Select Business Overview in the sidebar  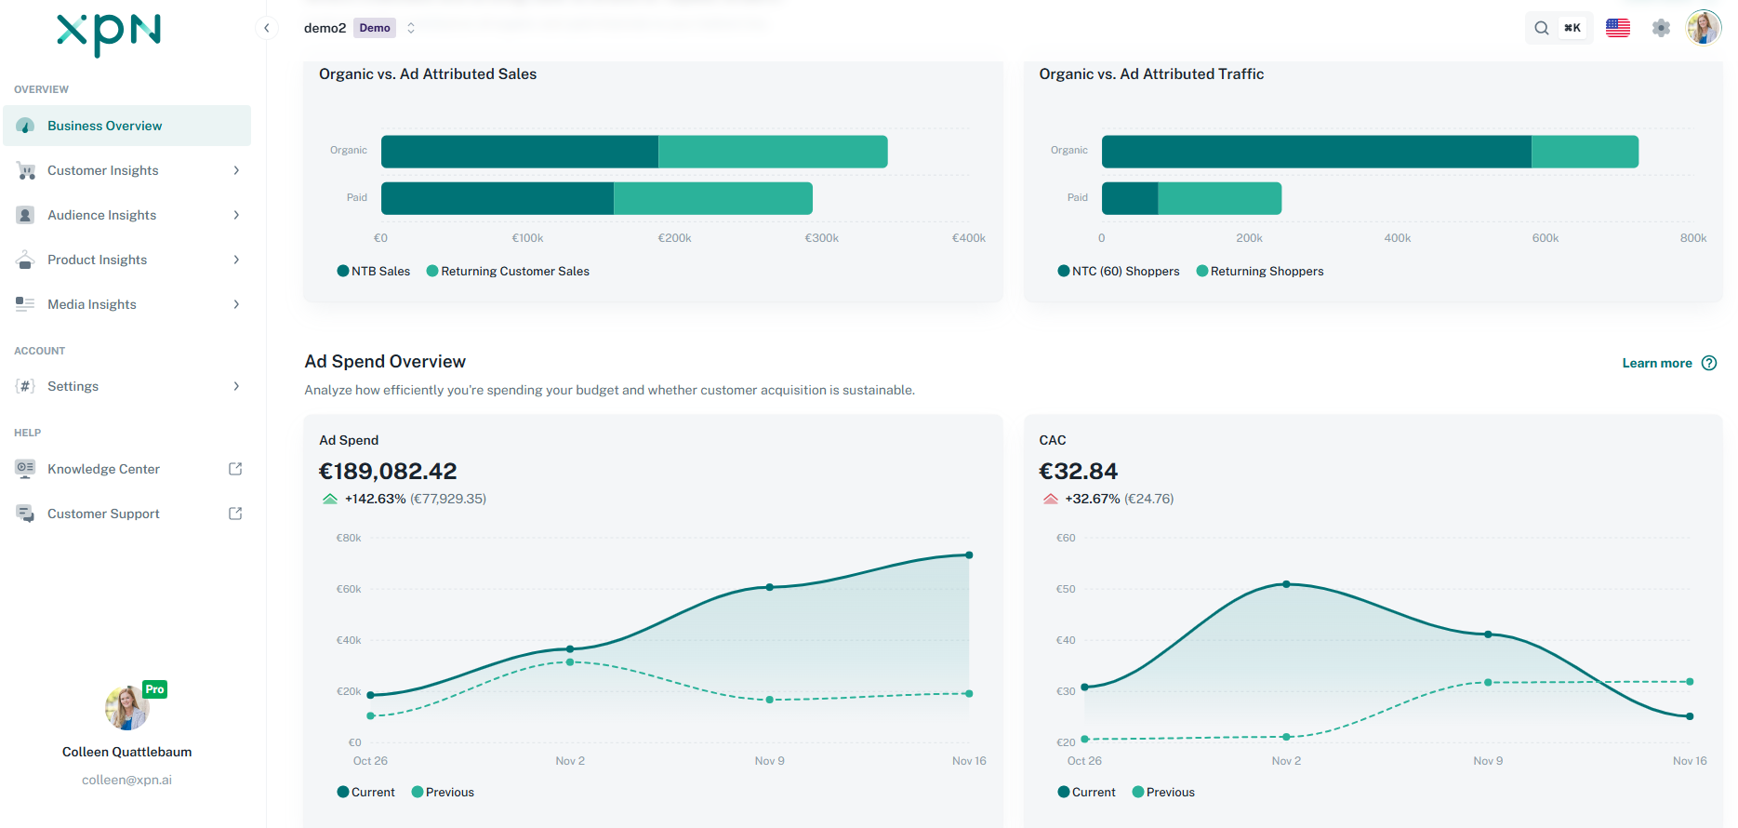(127, 126)
